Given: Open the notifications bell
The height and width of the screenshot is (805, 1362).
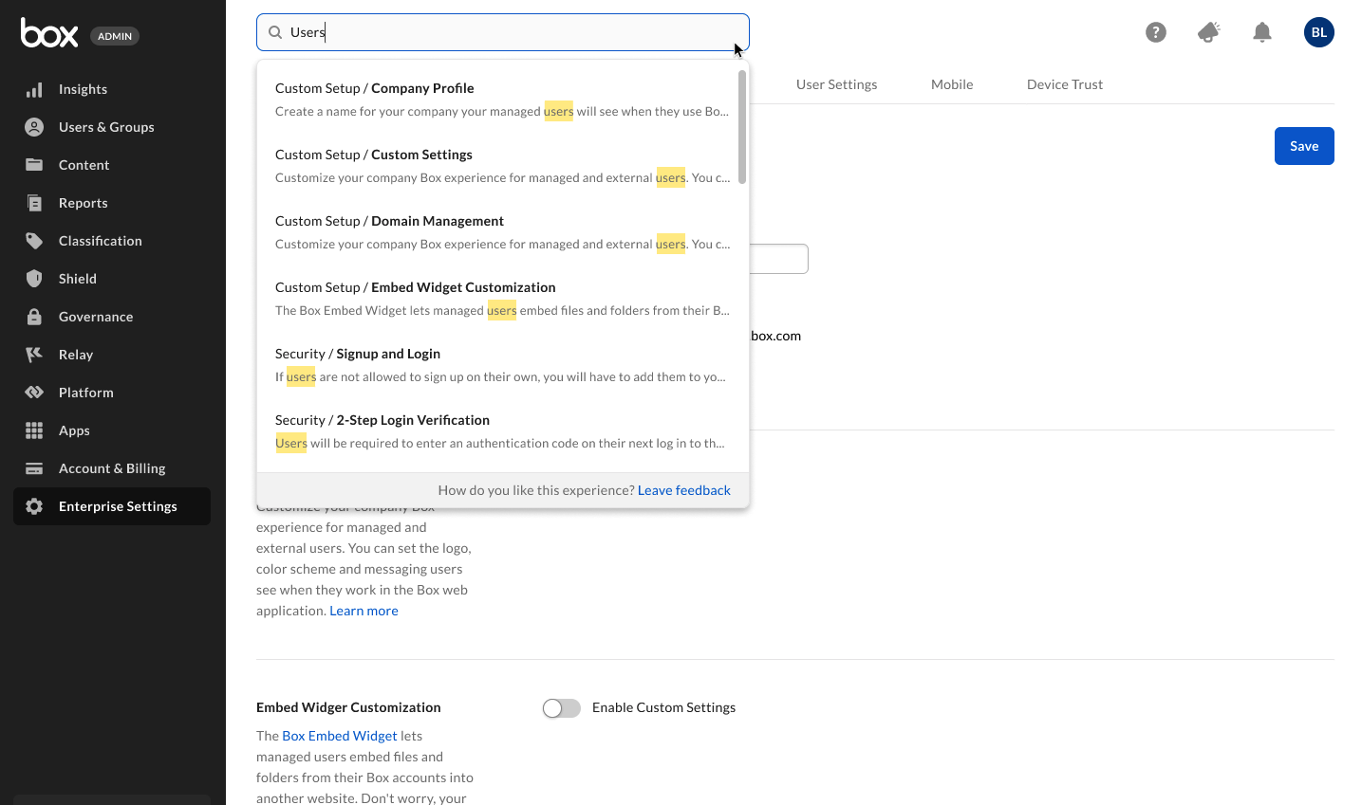Looking at the screenshot, I should (x=1261, y=31).
